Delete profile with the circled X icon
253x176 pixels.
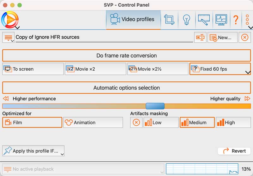click(x=244, y=37)
